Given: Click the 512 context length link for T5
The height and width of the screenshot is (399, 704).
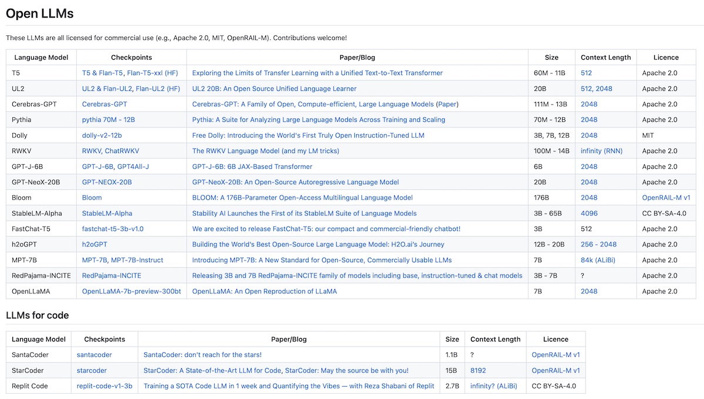Looking at the screenshot, I should point(587,73).
